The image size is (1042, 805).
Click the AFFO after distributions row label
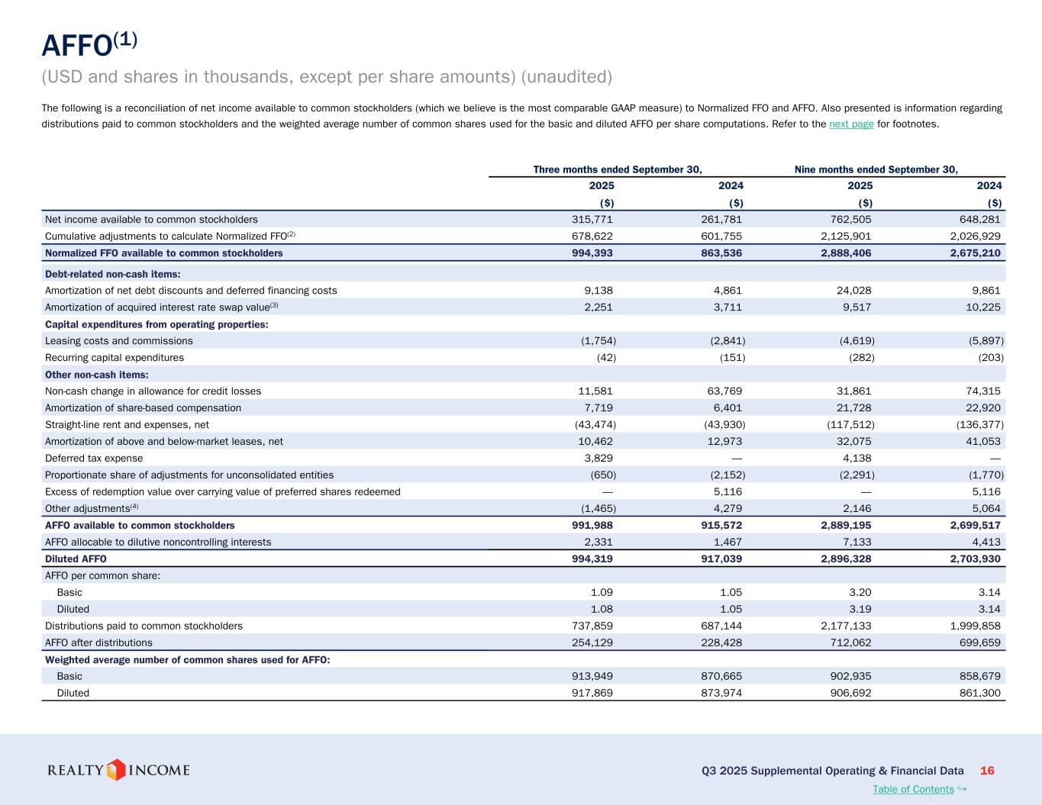(x=98, y=643)
